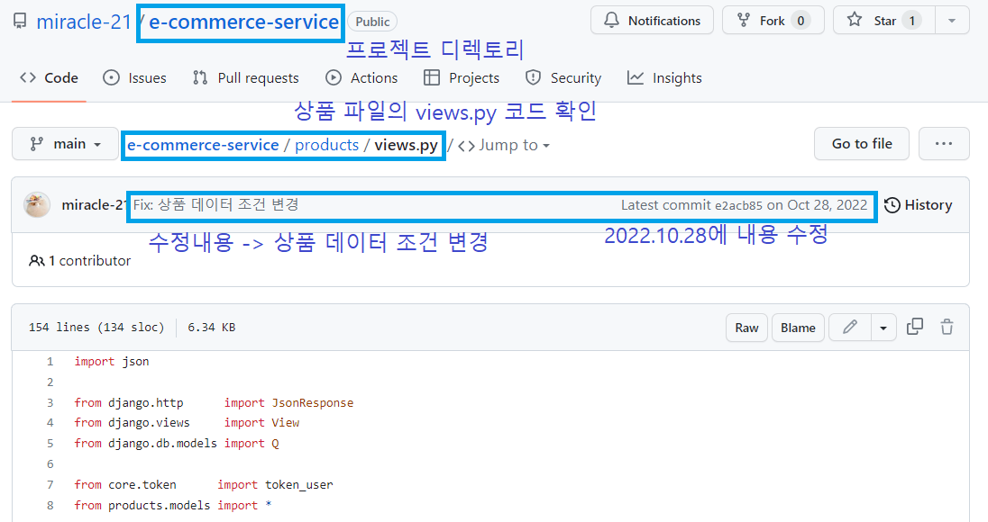Image resolution: width=988 pixels, height=522 pixels.
Task: Click line number 5
Action: (x=50, y=444)
